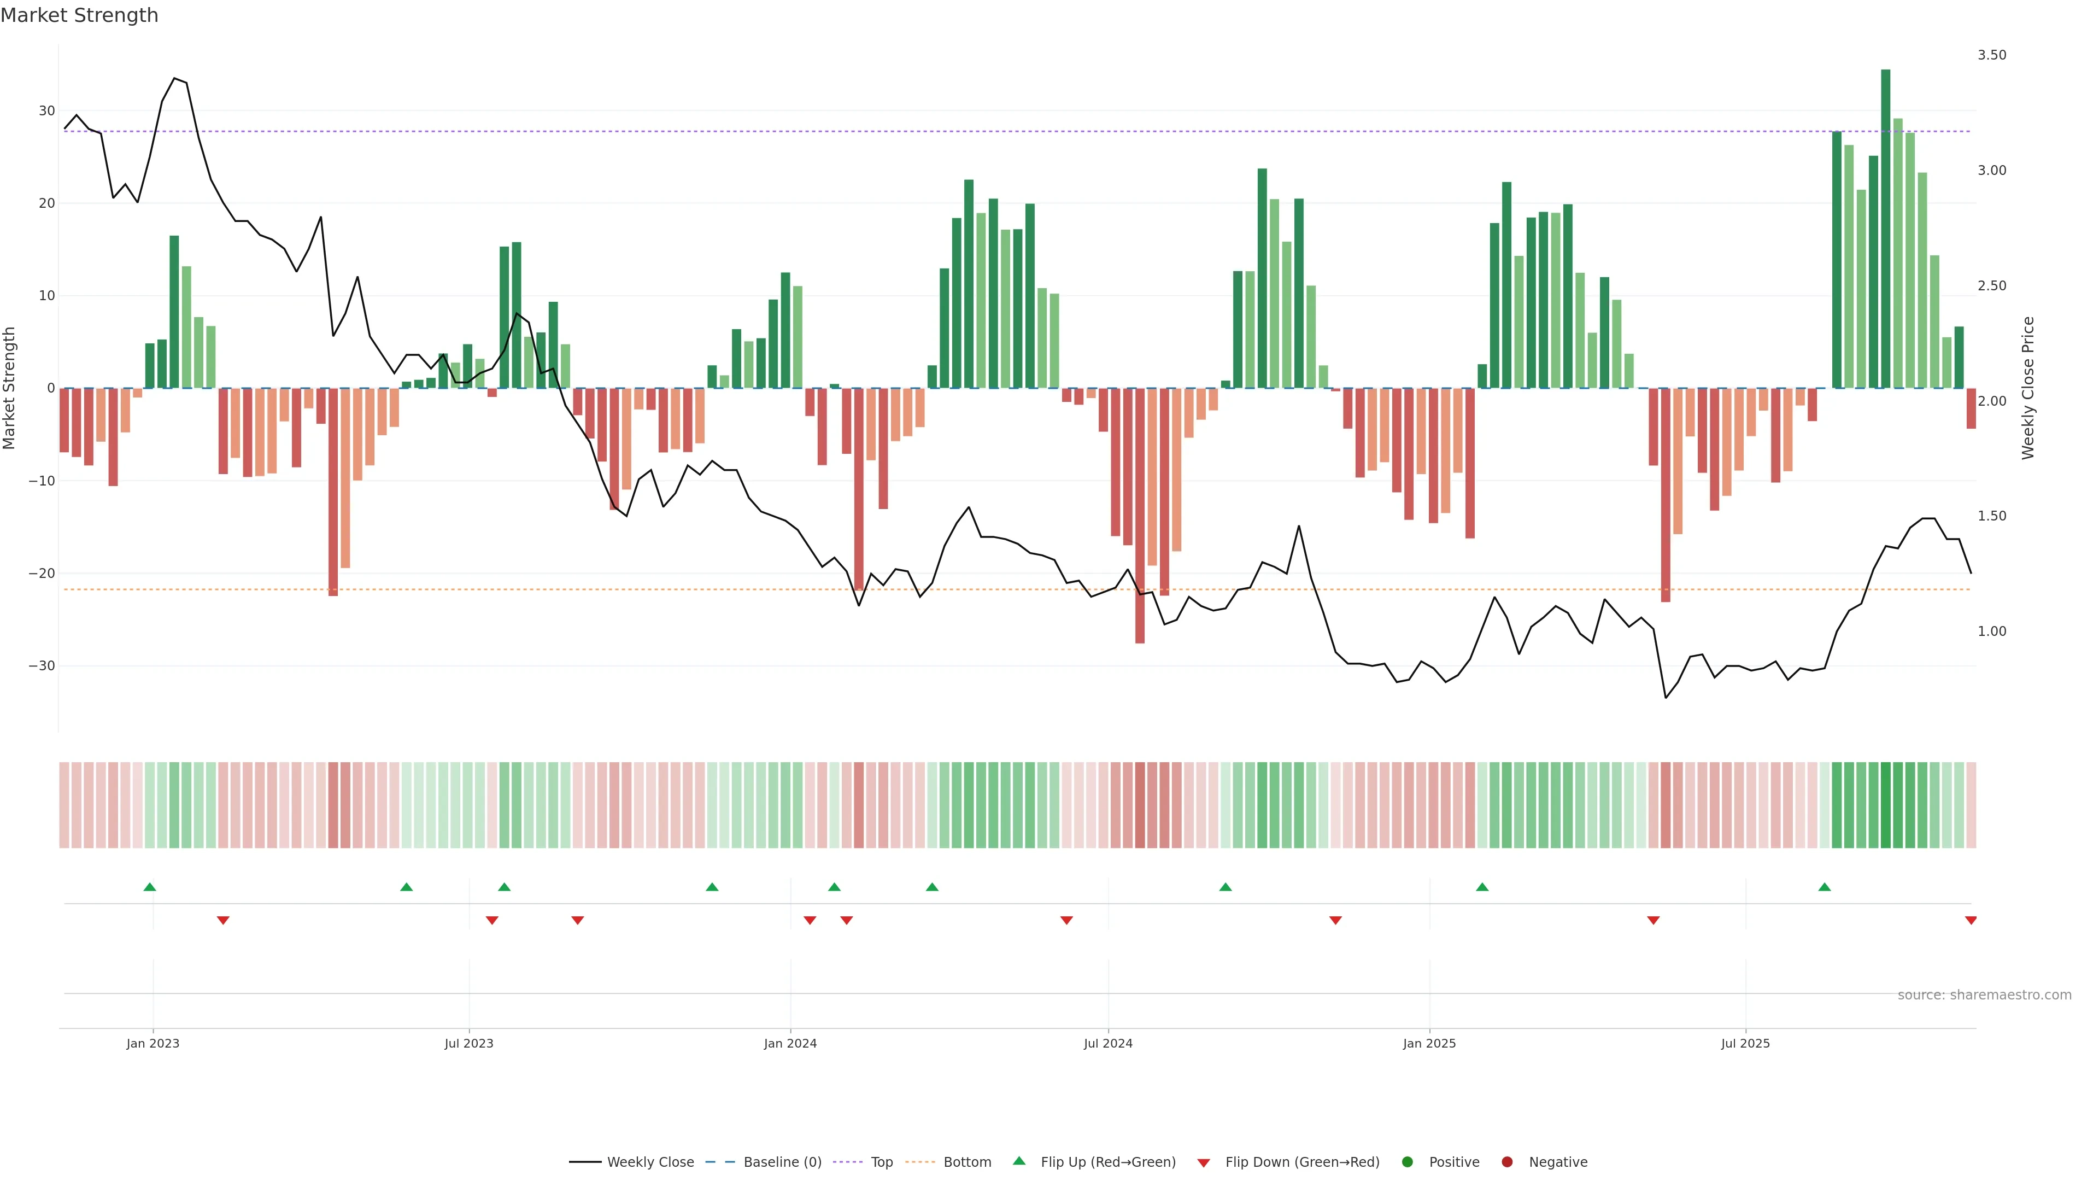Click the darkest green heatmap strip cell

[1885, 805]
